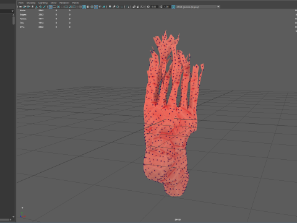Click the left panel vertical scrollbar thumb
The width and height of the screenshot is (297, 223).
click(x=14, y=20)
